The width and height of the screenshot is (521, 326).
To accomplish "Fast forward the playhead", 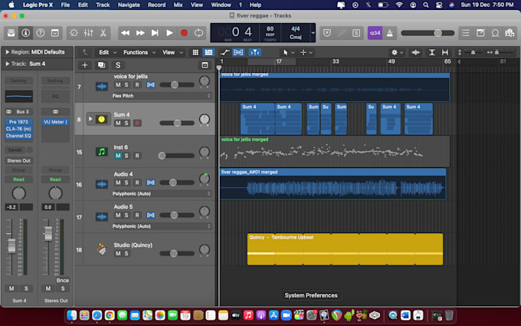I will coord(140,33).
